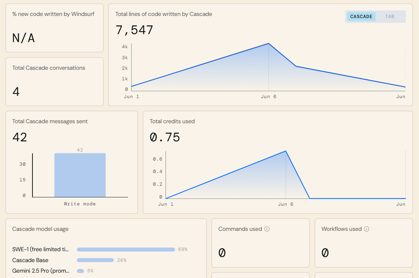Image resolution: width=419 pixels, height=278 pixels.
Task: Click the Commands used count 0
Action: (x=222, y=252)
